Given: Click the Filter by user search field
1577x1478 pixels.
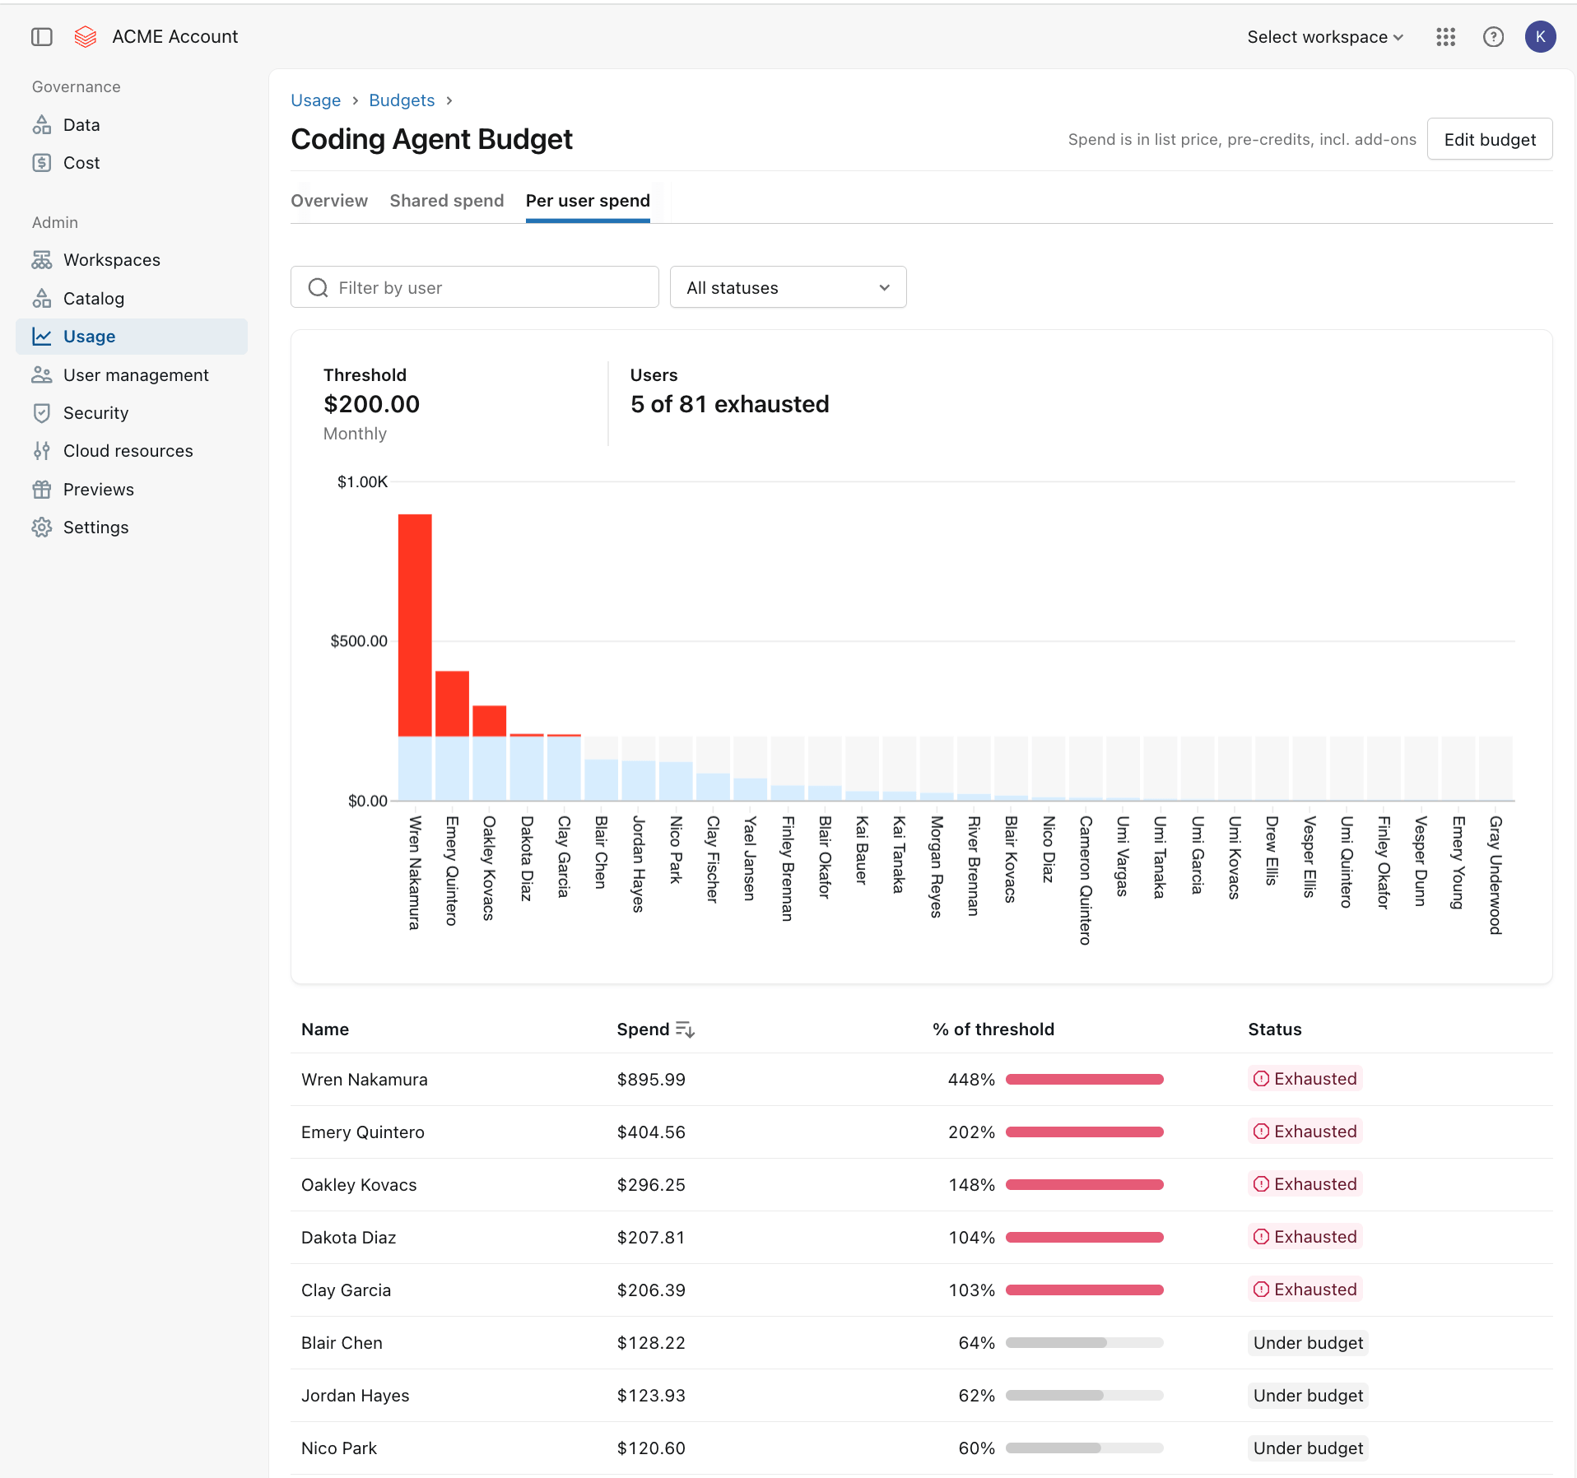Looking at the screenshot, I should click(x=475, y=287).
